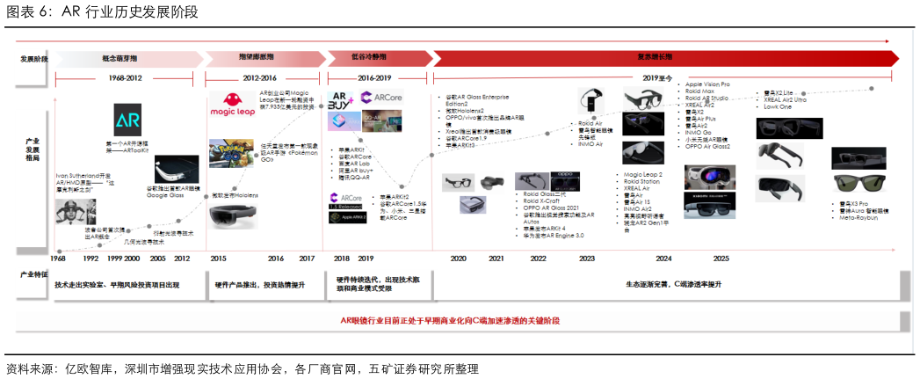Click the "XREAL Air2 Ultra" entry

pos(785,100)
